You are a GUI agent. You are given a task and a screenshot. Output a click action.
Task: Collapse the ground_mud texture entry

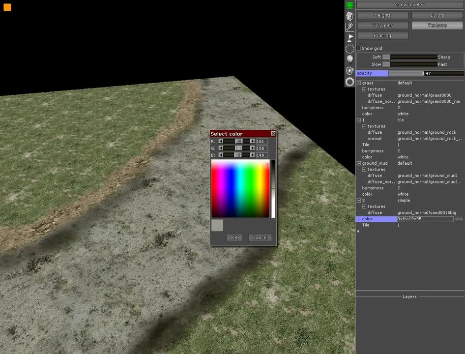pos(358,163)
